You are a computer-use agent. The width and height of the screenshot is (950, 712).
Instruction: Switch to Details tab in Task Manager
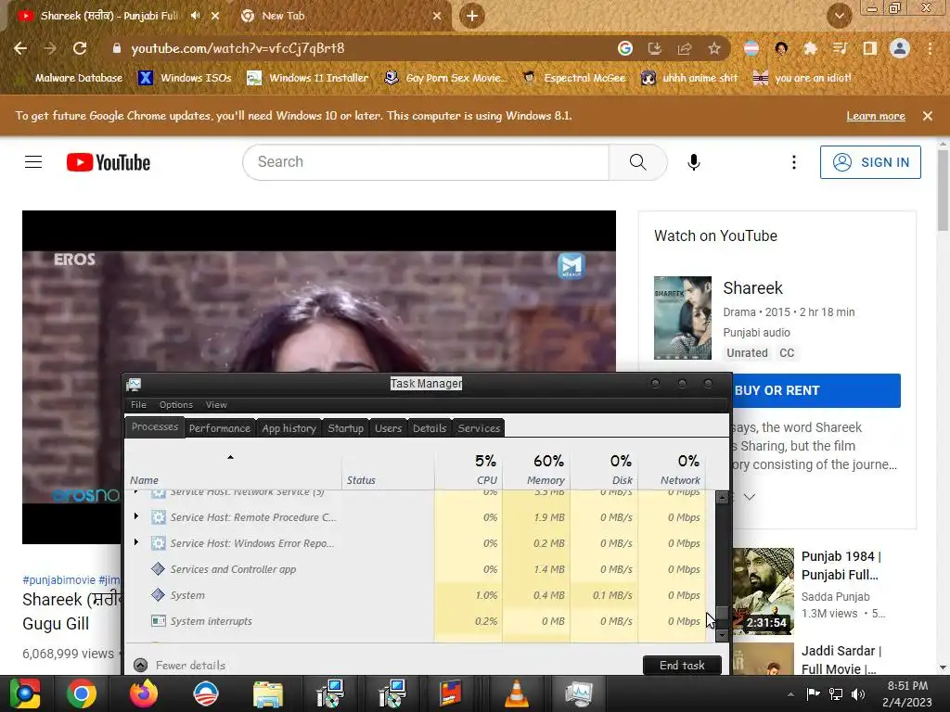(430, 428)
